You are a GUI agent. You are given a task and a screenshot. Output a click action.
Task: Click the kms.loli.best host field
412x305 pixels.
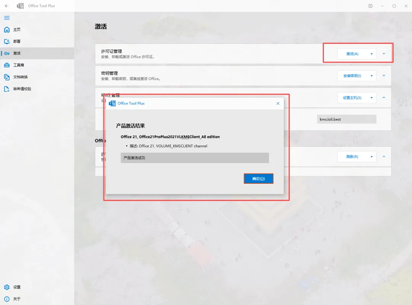pos(346,119)
